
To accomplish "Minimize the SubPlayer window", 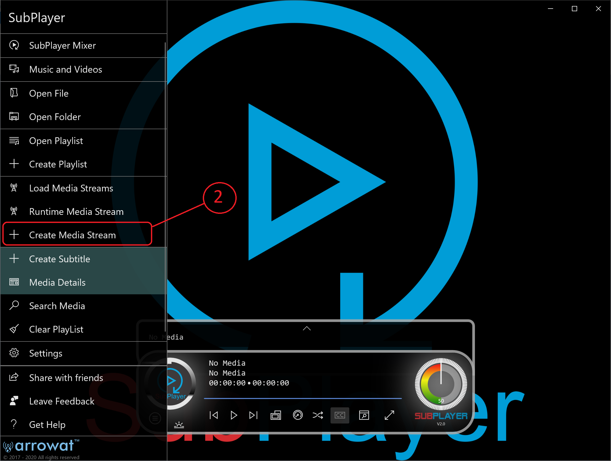I will 551,9.
